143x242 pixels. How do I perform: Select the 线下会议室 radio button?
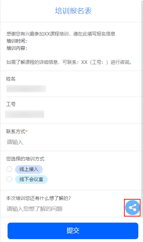point(9,179)
